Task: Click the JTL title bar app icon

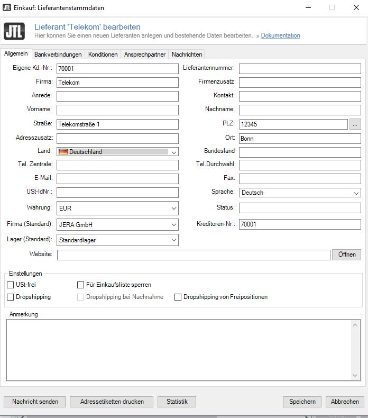Action: (x=7, y=7)
